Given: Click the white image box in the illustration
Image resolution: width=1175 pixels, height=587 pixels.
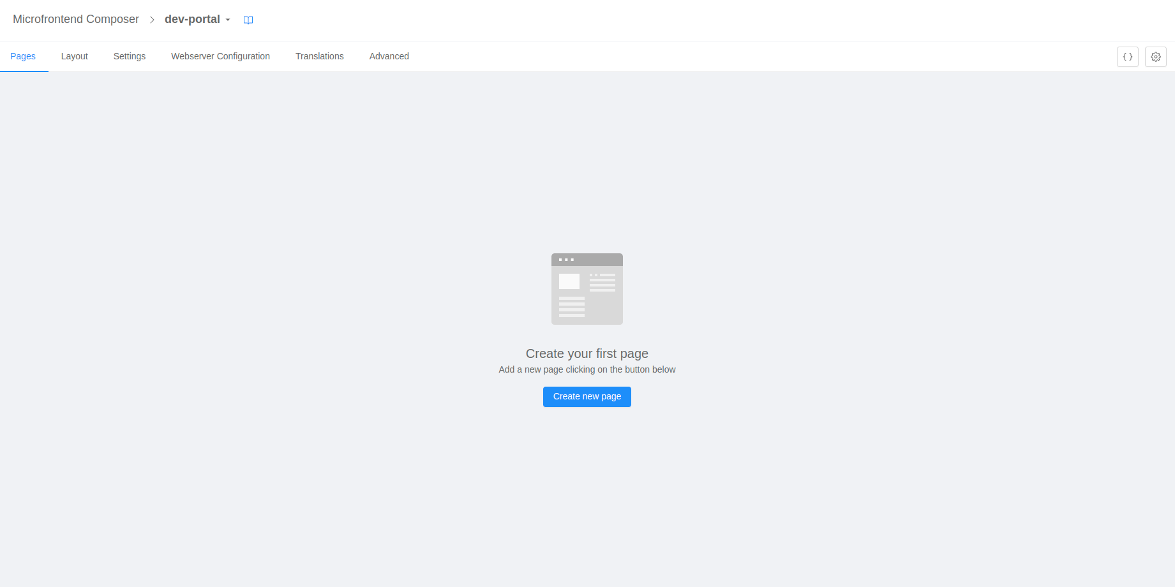Looking at the screenshot, I should pyautogui.click(x=569, y=281).
